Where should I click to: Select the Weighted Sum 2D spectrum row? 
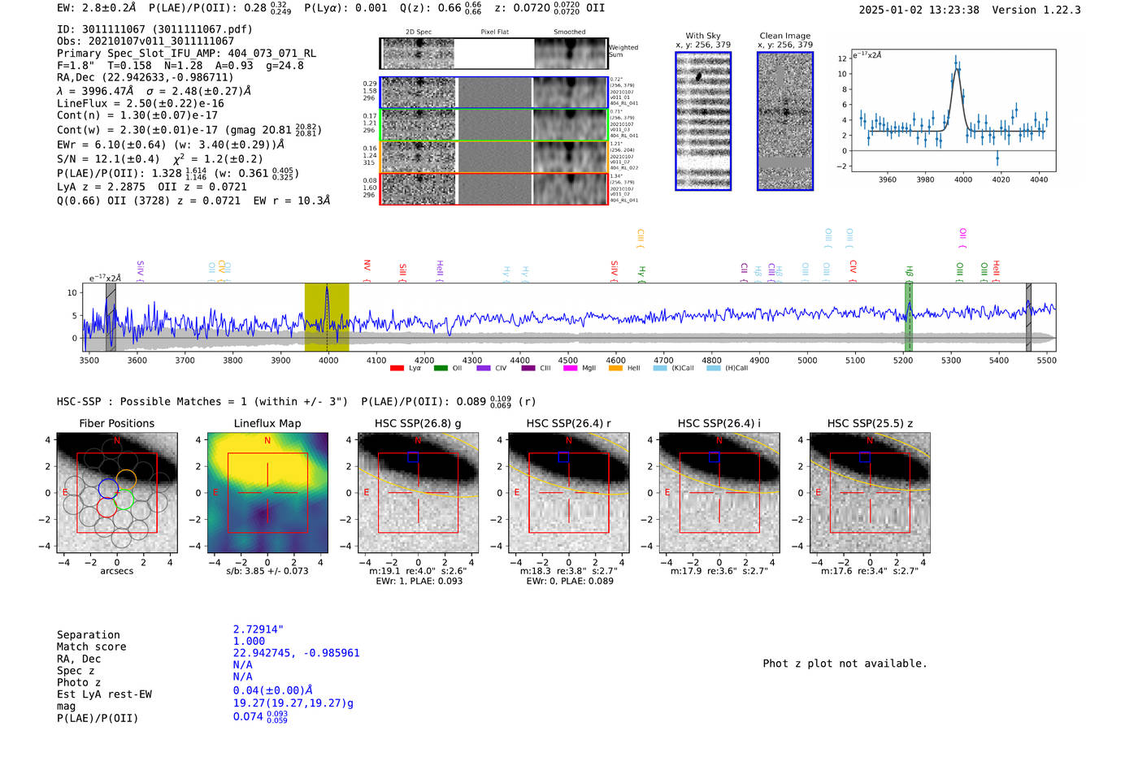[x=493, y=54]
